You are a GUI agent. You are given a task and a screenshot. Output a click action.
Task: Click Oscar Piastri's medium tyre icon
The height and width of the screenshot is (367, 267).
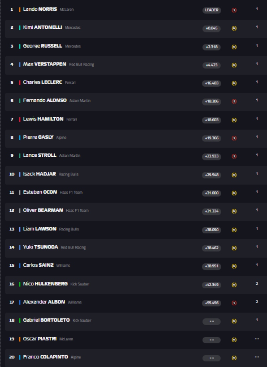click(x=234, y=340)
